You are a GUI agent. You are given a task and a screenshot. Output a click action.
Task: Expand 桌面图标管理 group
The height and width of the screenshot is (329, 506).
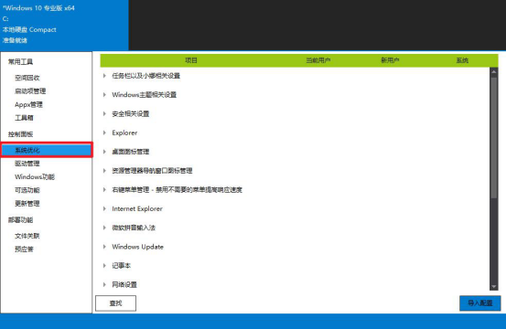pyautogui.click(x=104, y=152)
